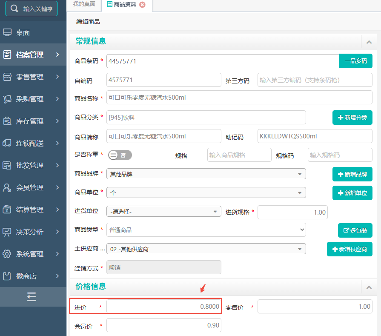Click the 商品条码 input field
This screenshot has width=381, height=336.
pyautogui.click(x=223, y=61)
